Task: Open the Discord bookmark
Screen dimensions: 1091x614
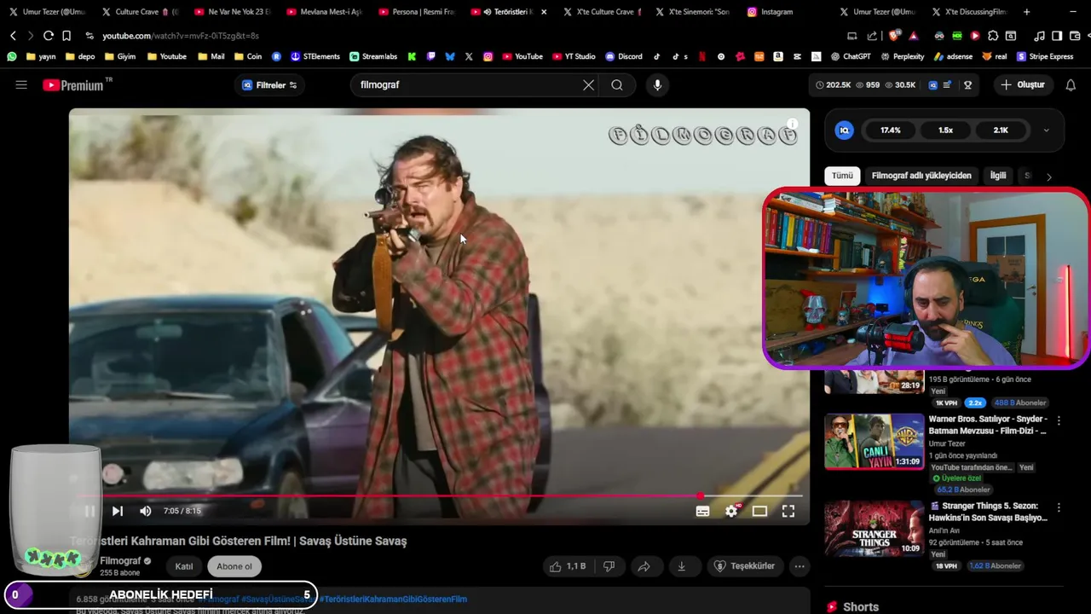Action: (624, 56)
